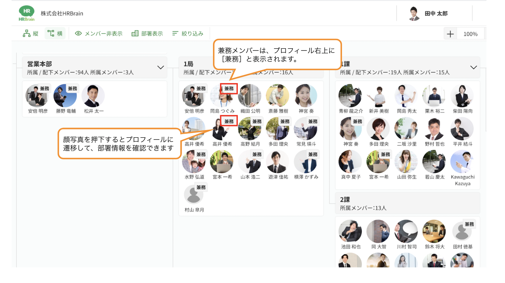Click the plus zoom-in button

[x=450, y=34]
